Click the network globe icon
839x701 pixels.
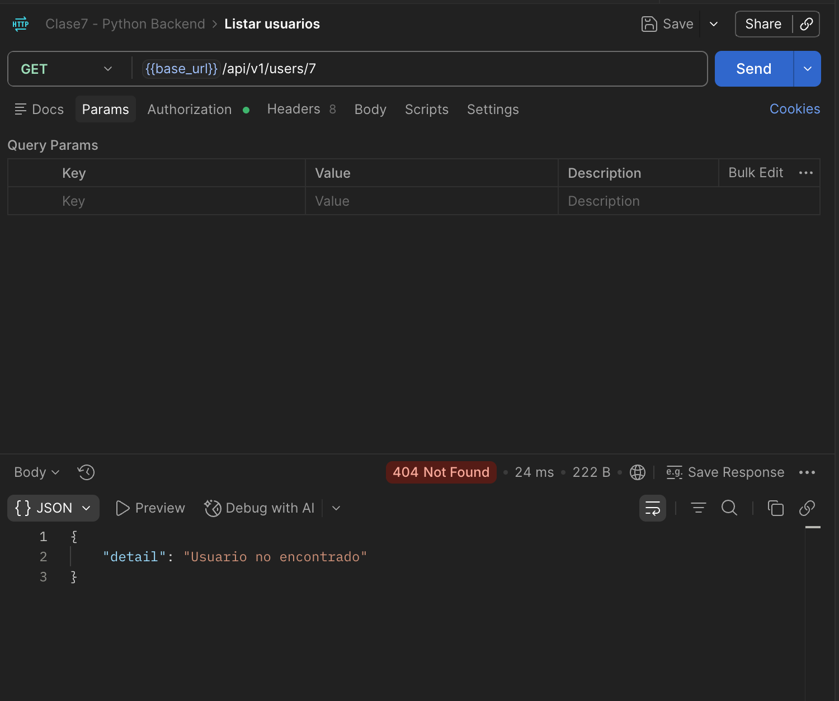[x=638, y=472]
